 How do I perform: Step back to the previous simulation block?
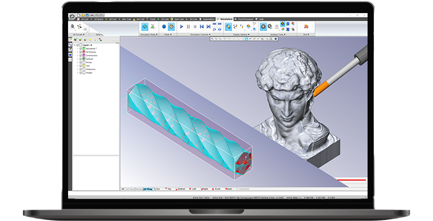tap(202, 27)
